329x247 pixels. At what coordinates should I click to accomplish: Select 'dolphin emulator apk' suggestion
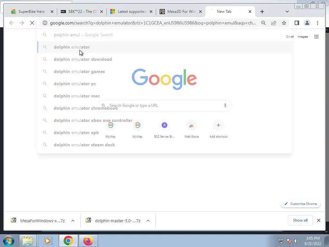coord(164,133)
